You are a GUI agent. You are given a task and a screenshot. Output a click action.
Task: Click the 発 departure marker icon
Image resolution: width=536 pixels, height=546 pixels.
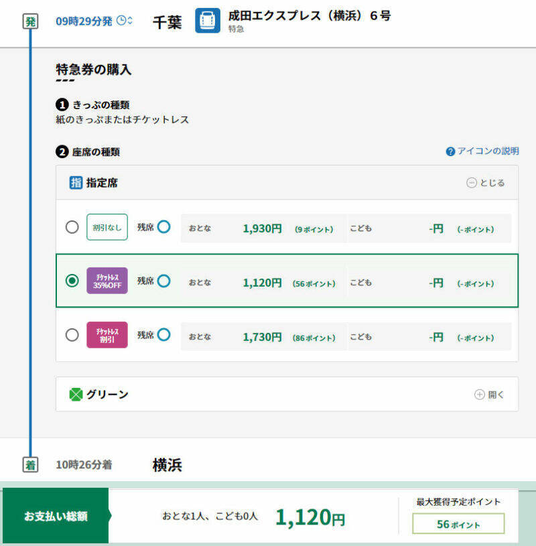tap(30, 21)
